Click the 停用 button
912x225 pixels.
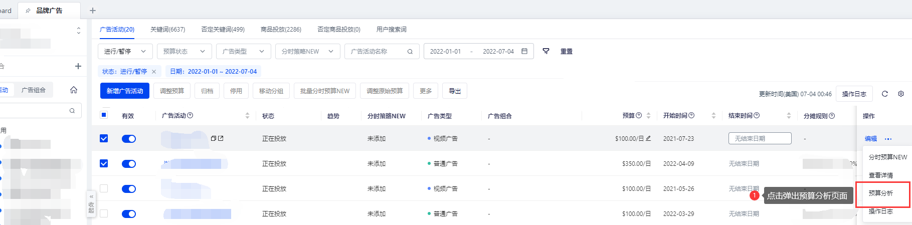pos(236,91)
